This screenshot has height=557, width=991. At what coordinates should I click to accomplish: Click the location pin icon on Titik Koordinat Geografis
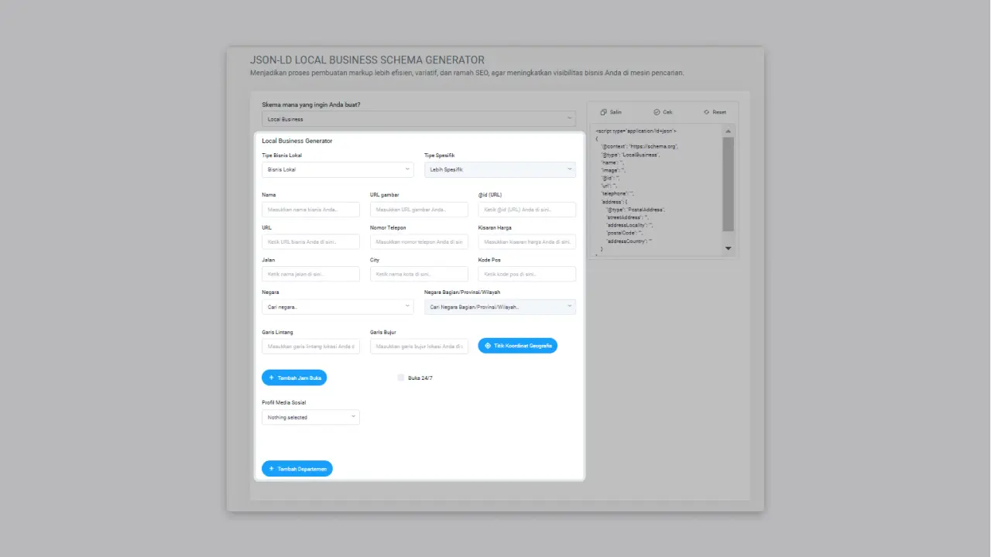[x=486, y=346]
